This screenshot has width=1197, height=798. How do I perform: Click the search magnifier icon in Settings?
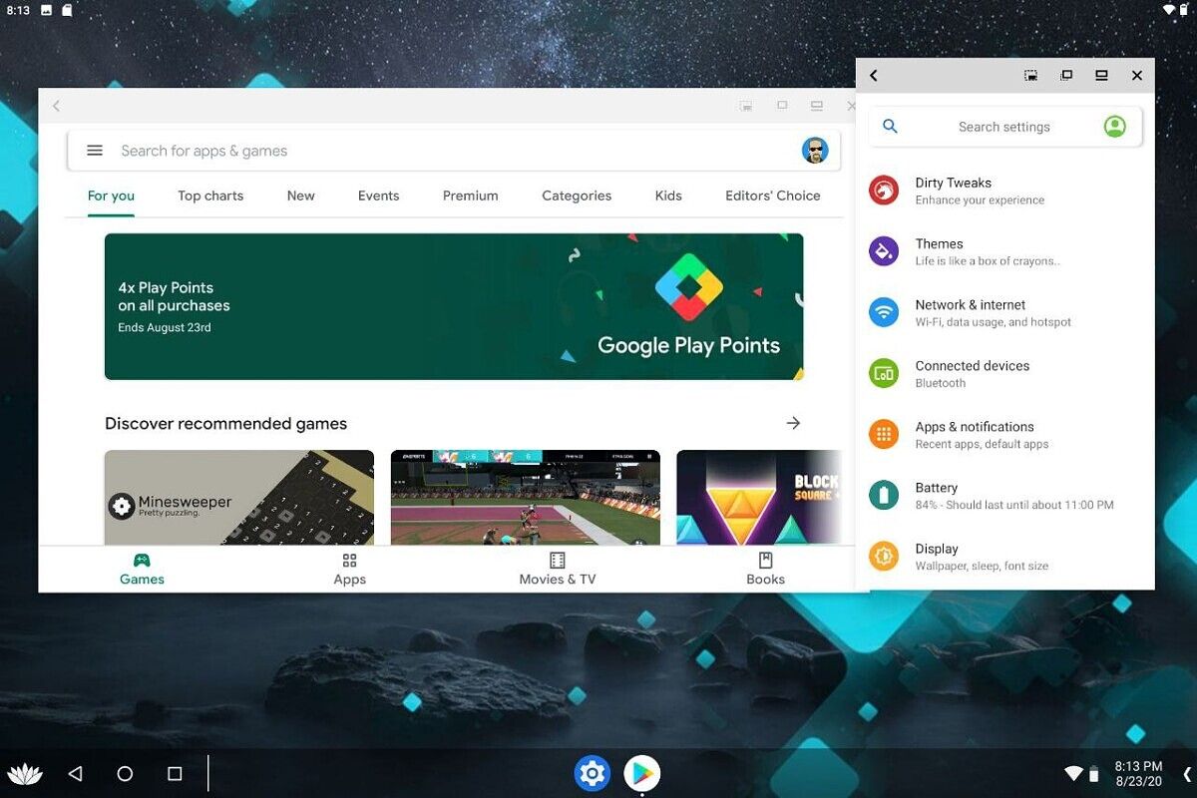click(x=890, y=127)
